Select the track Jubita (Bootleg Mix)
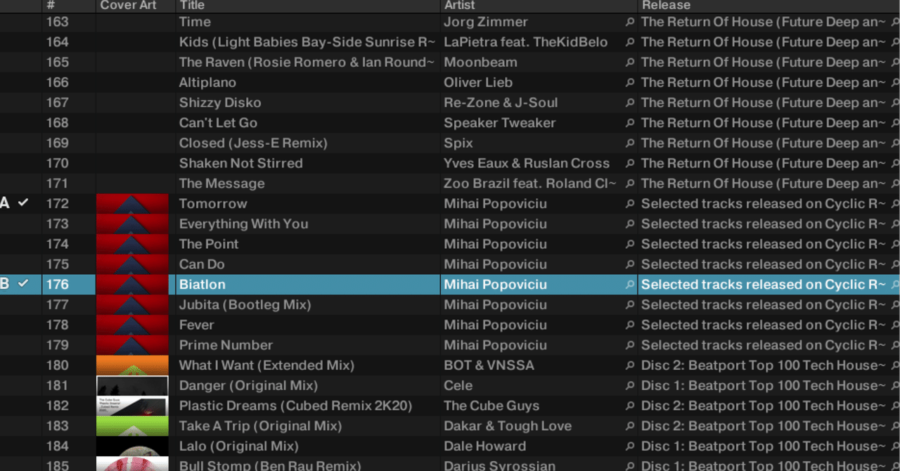This screenshot has width=900, height=471. click(x=245, y=305)
